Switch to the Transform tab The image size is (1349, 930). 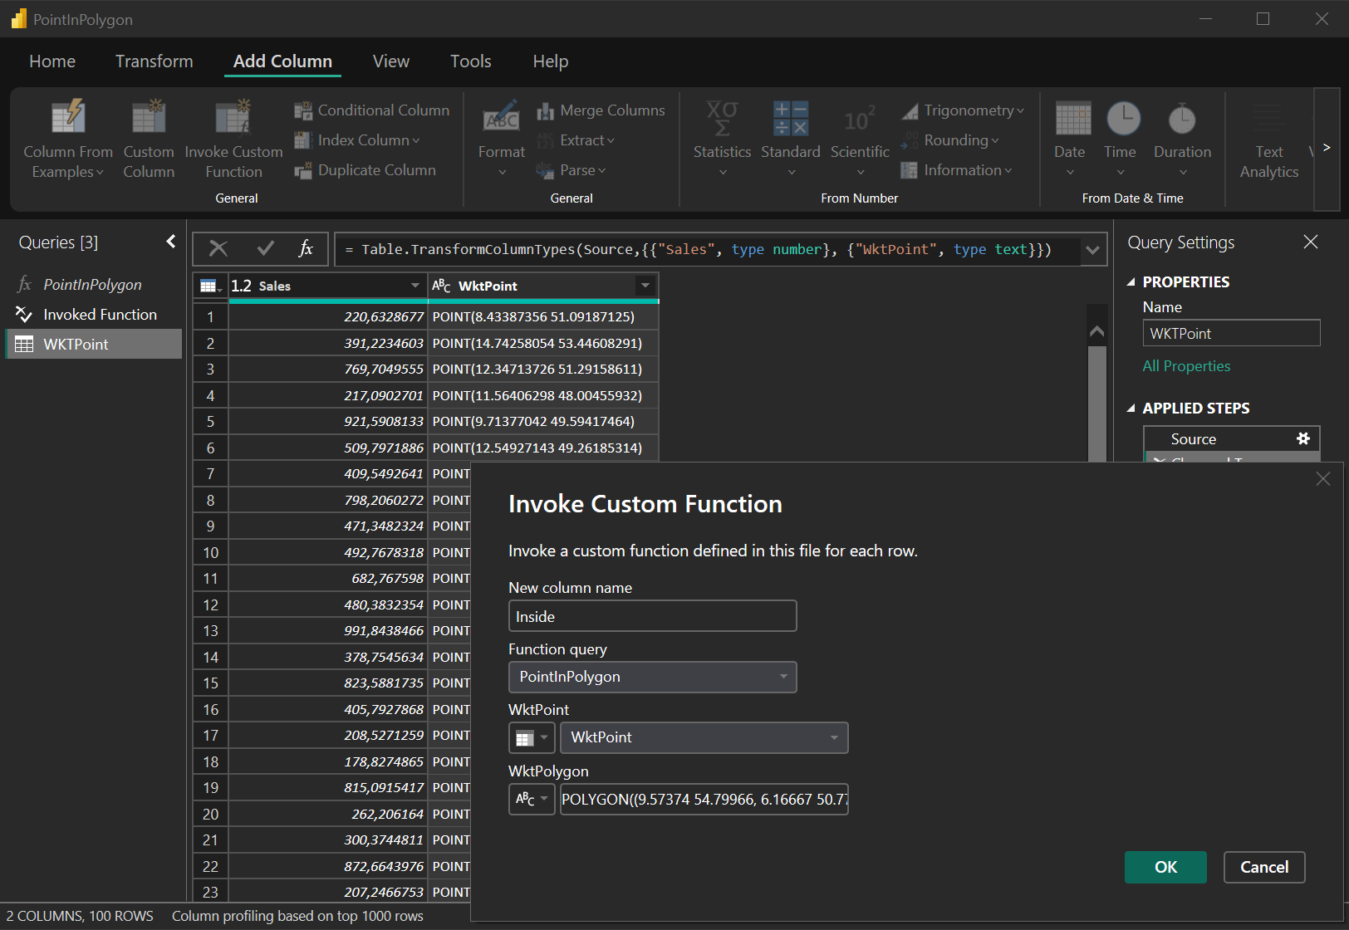(154, 61)
